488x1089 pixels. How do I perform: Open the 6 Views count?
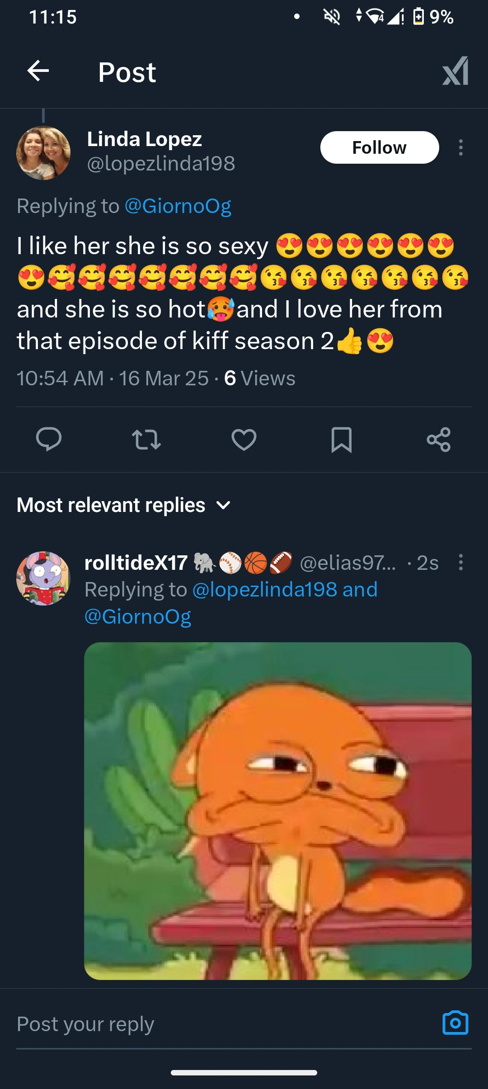click(x=259, y=378)
